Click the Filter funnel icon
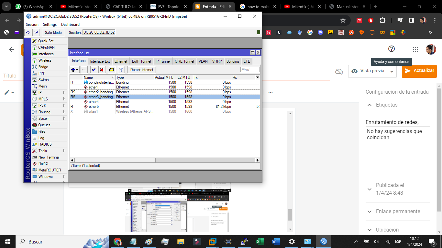442x248 pixels. [x=121, y=69]
